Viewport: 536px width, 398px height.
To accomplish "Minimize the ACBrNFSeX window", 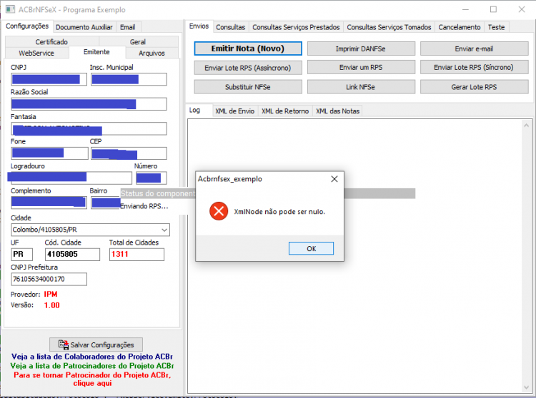I will click(465, 9).
